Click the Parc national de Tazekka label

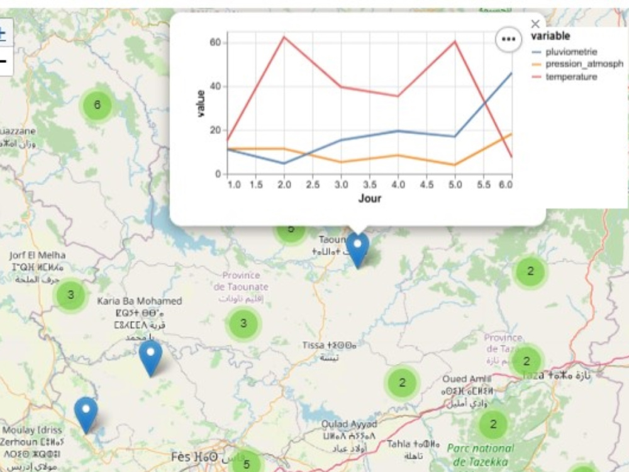click(x=480, y=455)
